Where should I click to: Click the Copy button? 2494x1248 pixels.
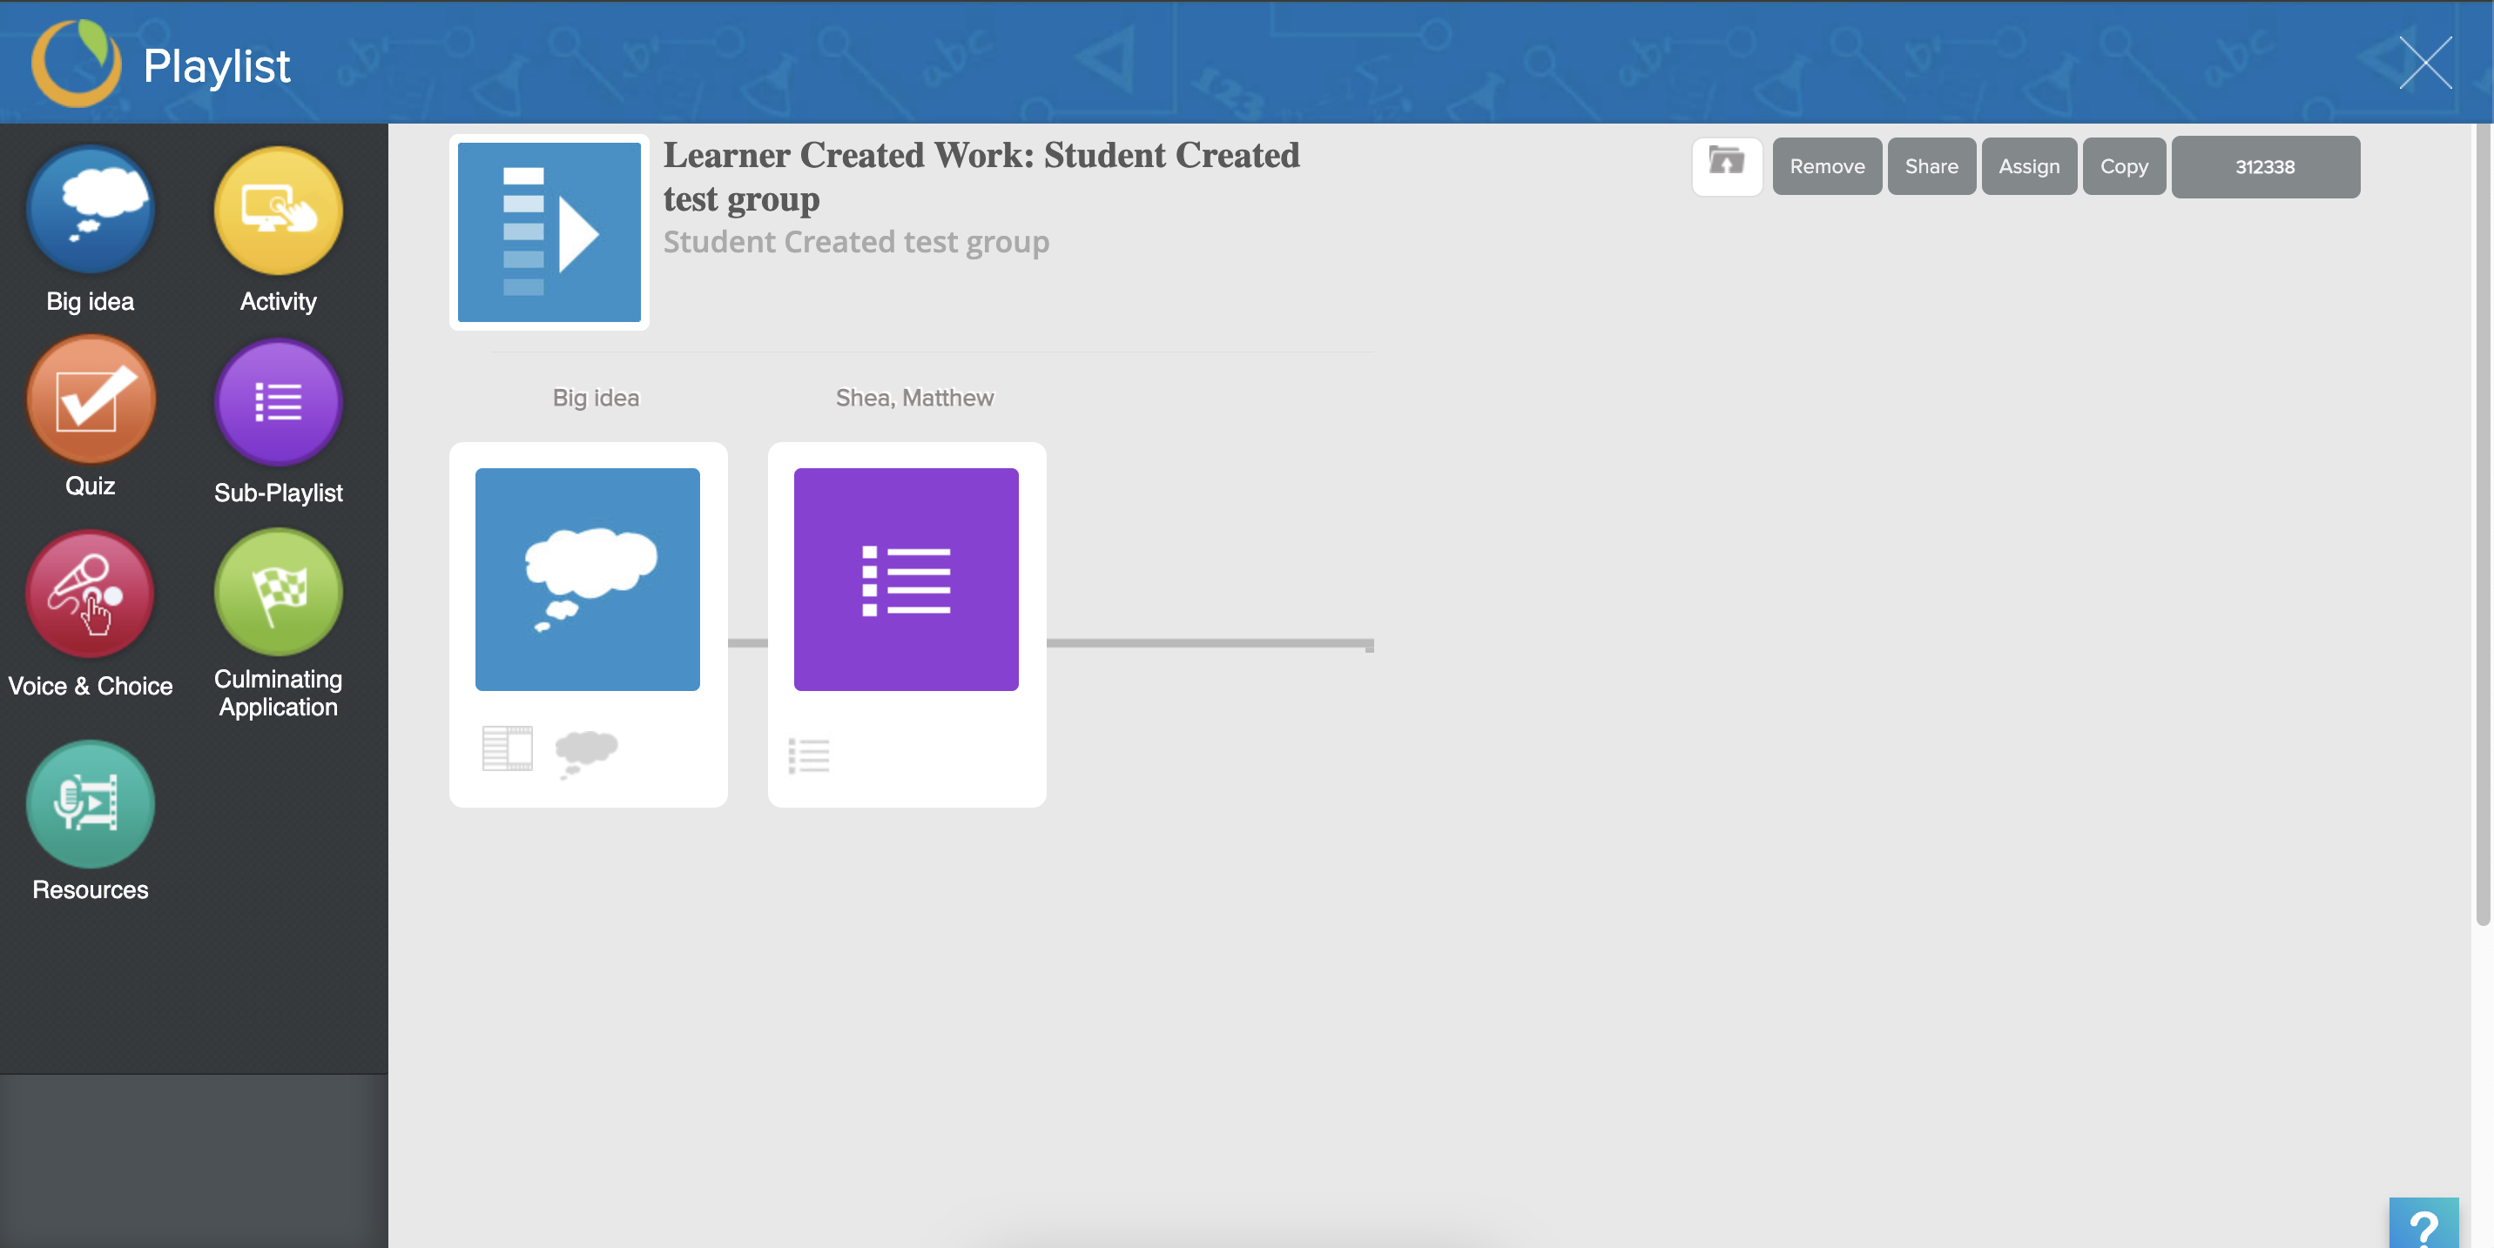pyautogui.click(x=2123, y=166)
